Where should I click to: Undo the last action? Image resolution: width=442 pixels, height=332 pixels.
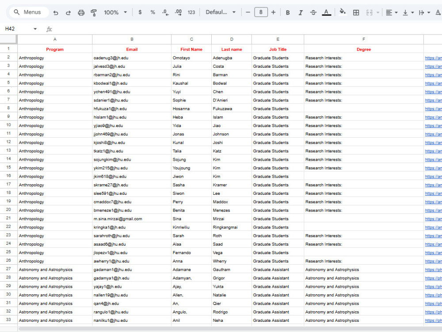[x=56, y=12]
